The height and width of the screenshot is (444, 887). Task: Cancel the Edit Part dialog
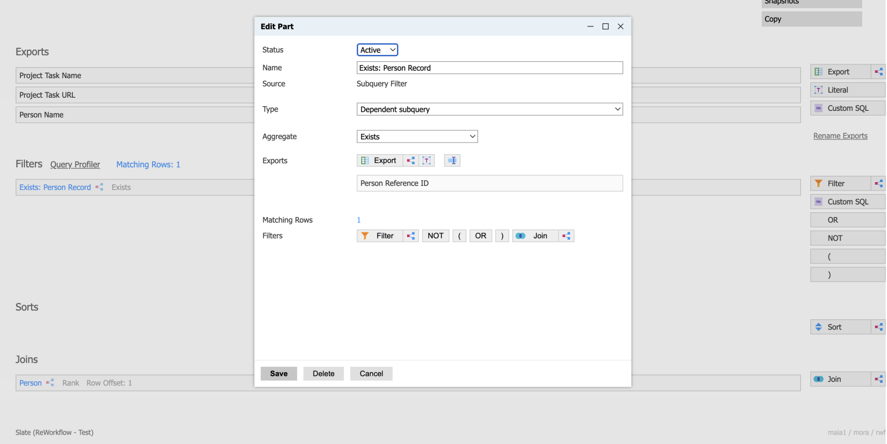tap(371, 374)
